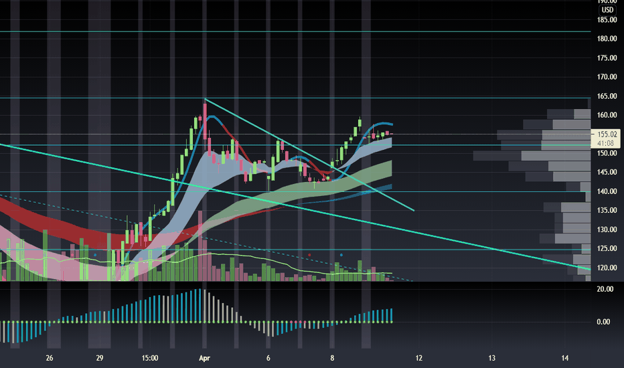Click the 125.00 price axis label
This screenshot has width=624, height=368.
pos(607,248)
